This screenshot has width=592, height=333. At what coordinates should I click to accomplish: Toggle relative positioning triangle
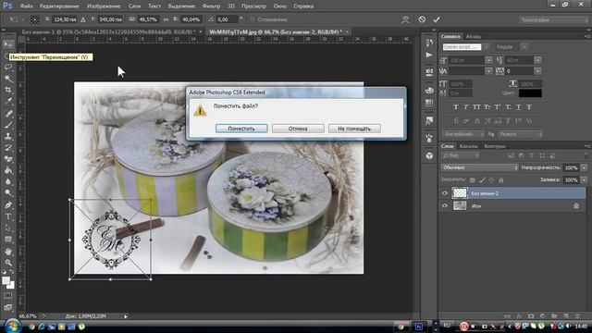point(83,19)
